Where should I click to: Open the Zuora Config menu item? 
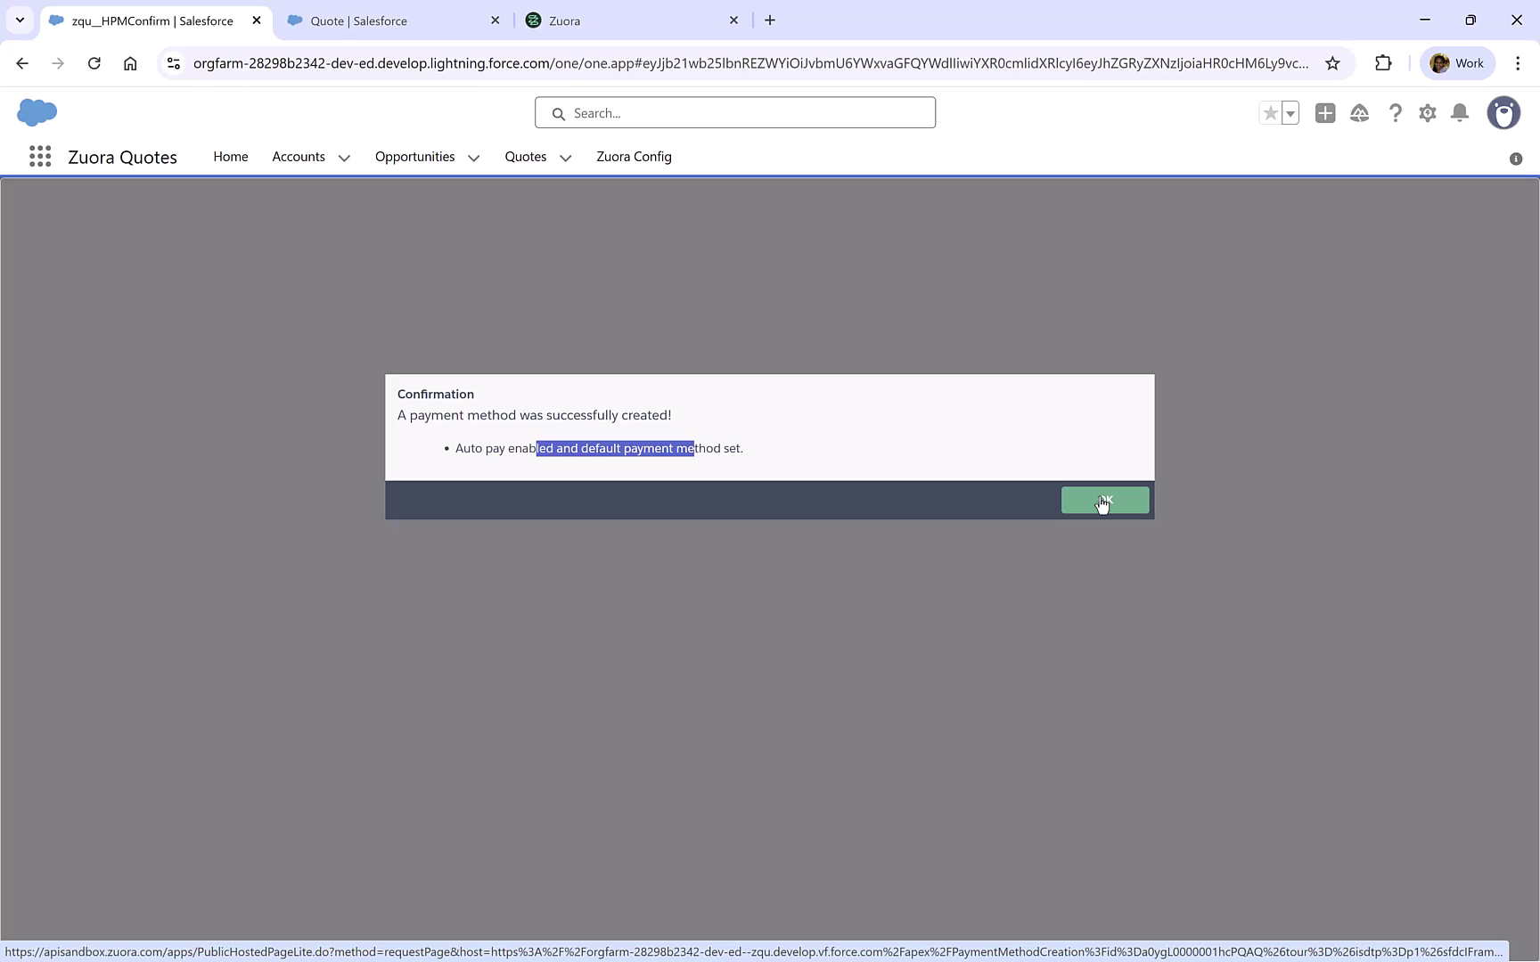click(634, 157)
